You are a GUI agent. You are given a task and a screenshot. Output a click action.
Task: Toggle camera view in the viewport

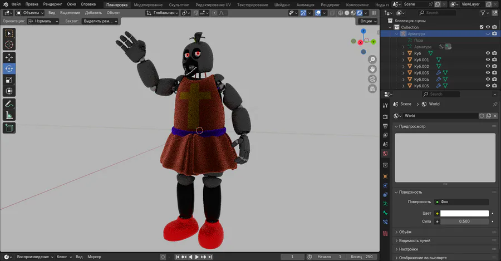[372, 79]
